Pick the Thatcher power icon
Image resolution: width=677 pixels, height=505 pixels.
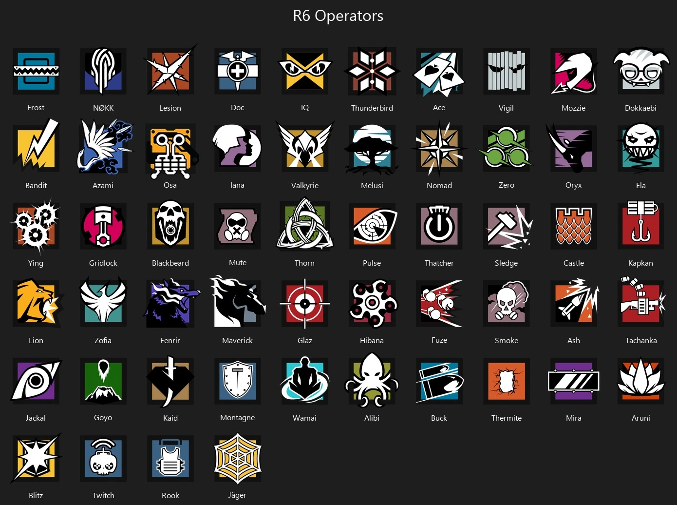[x=439, y=226]
